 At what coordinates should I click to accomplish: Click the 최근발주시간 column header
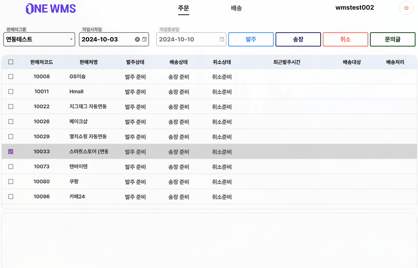pos(287,62)
